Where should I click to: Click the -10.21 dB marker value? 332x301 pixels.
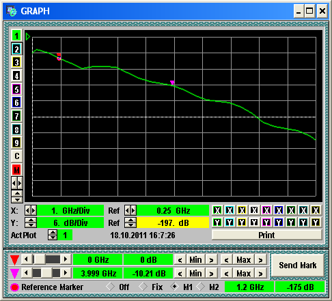click(149, 273)
